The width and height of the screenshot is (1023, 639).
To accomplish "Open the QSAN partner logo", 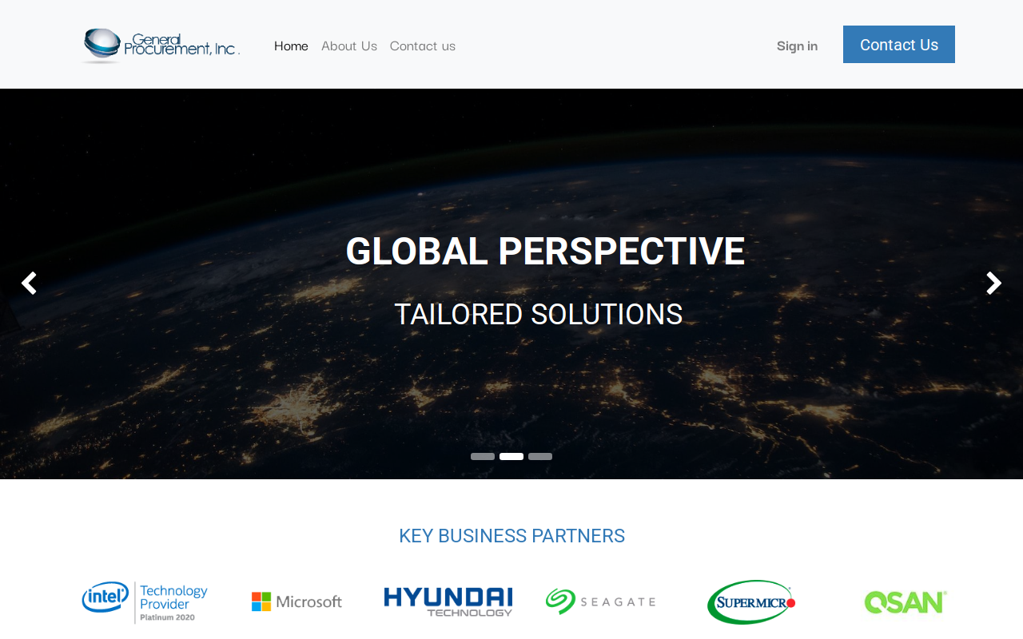I will 906,602.
